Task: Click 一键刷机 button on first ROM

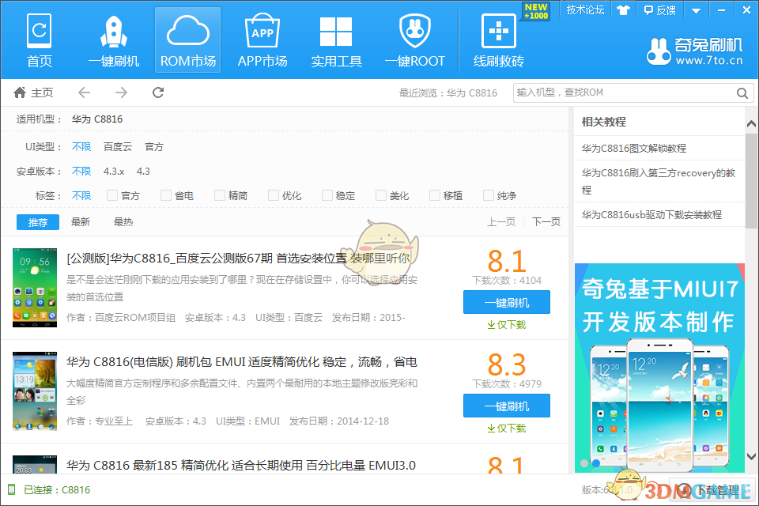Action: [506, 302]
